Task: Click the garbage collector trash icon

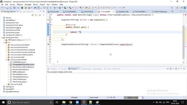Action: tap(143, 98)
